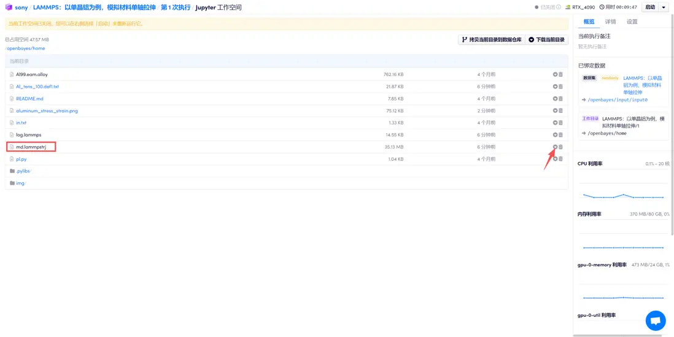Delete in.txt using trash icon

click(560, 123)
